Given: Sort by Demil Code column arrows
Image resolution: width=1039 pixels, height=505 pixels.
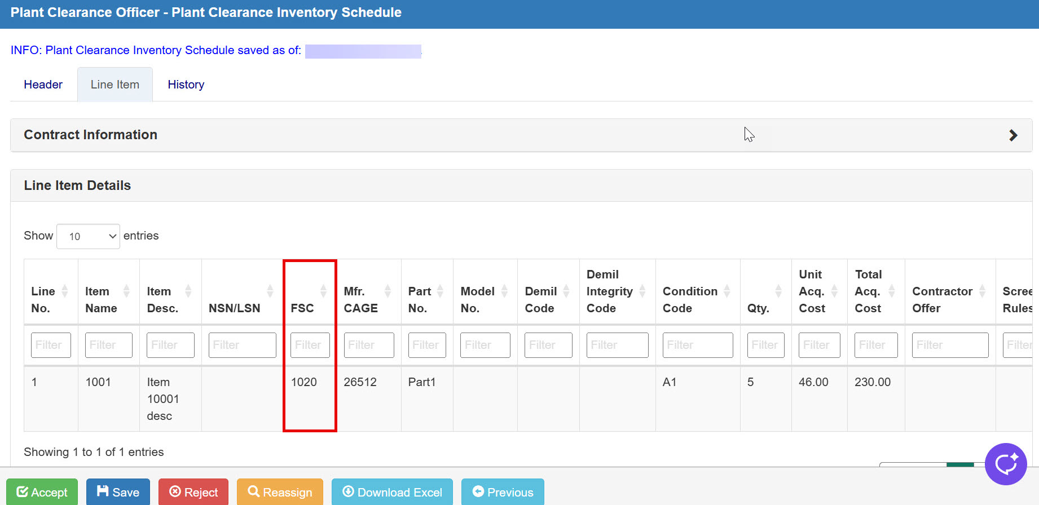Looking at the screenshot, I should [x=566, y=291].
